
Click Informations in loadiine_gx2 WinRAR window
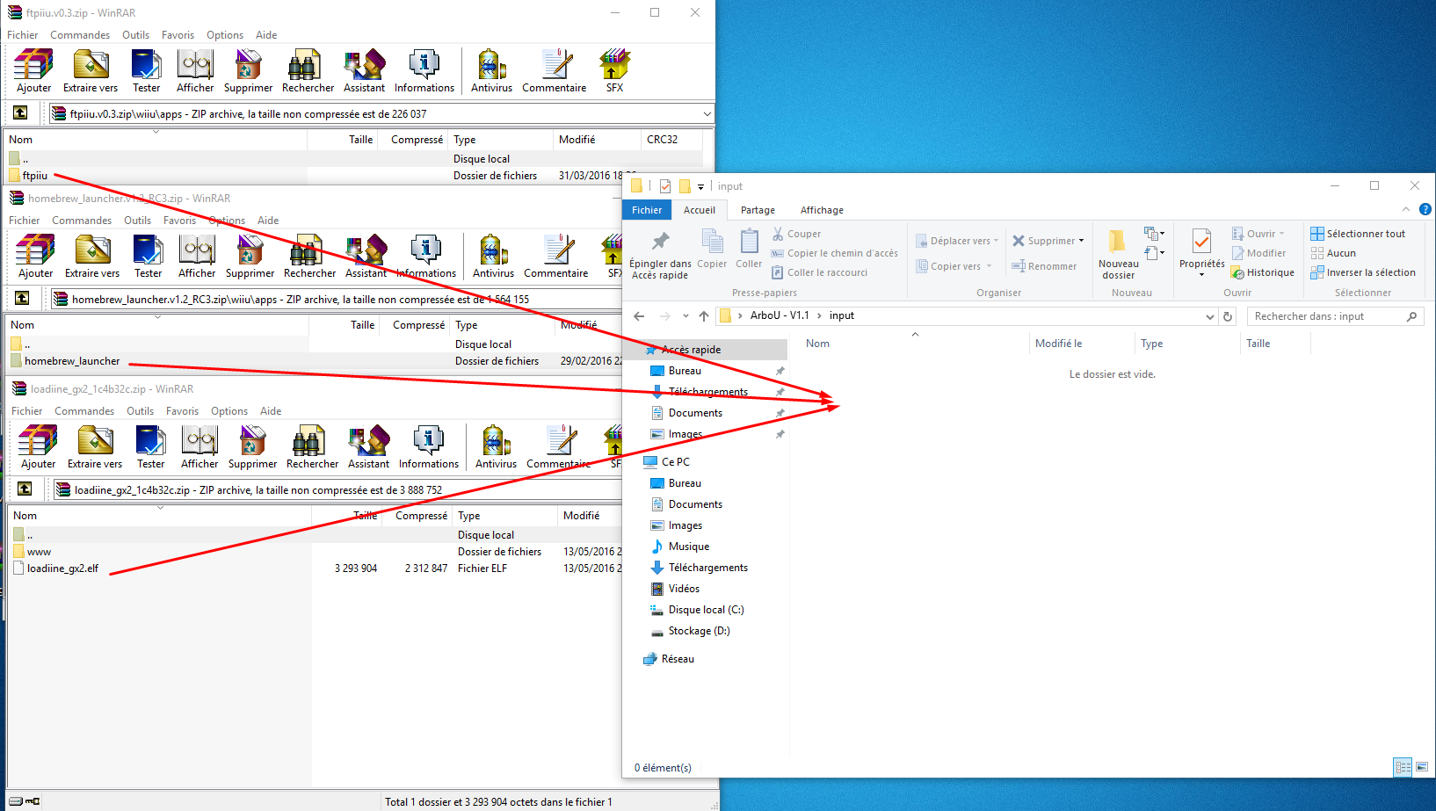point(429,447)
